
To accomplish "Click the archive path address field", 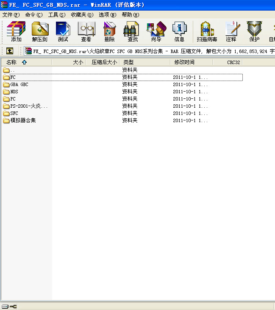I will click(149, 51).
